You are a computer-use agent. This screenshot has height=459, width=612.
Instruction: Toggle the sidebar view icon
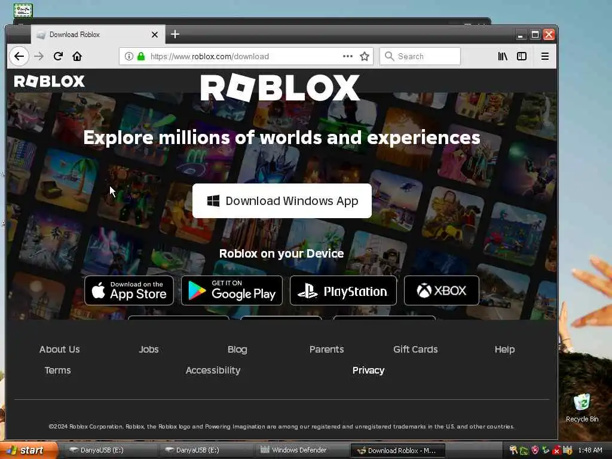point(522,56)
